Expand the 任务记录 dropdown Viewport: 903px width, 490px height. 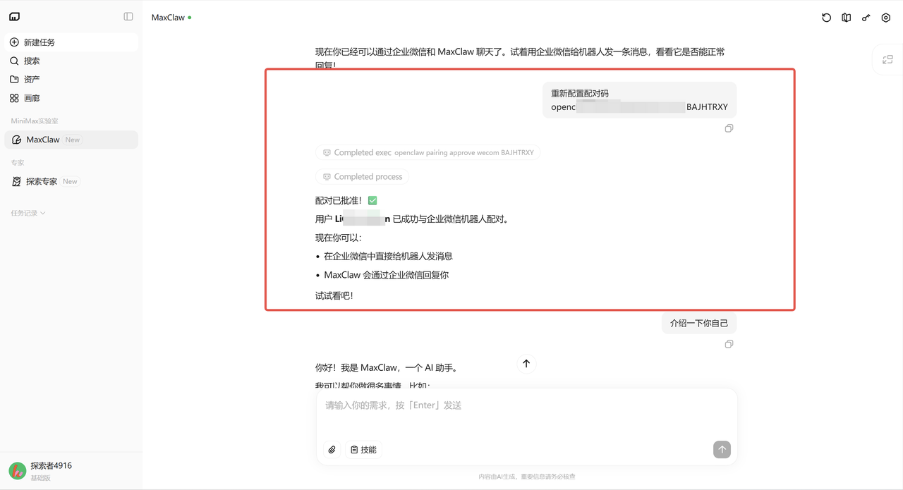click(x=28, y=213)
